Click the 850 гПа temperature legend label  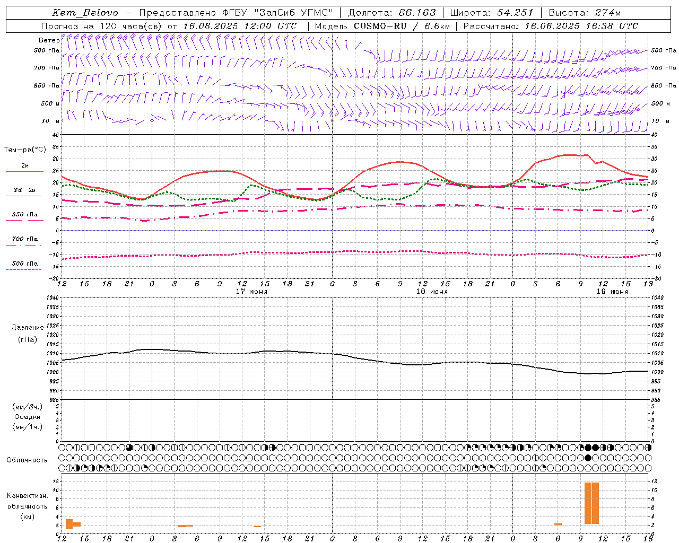coord(25,215)
